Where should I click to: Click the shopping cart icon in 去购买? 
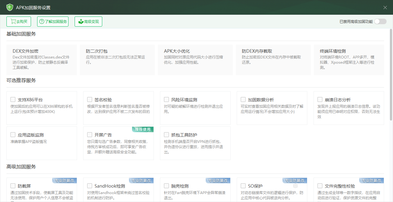(x=13, y=21)
